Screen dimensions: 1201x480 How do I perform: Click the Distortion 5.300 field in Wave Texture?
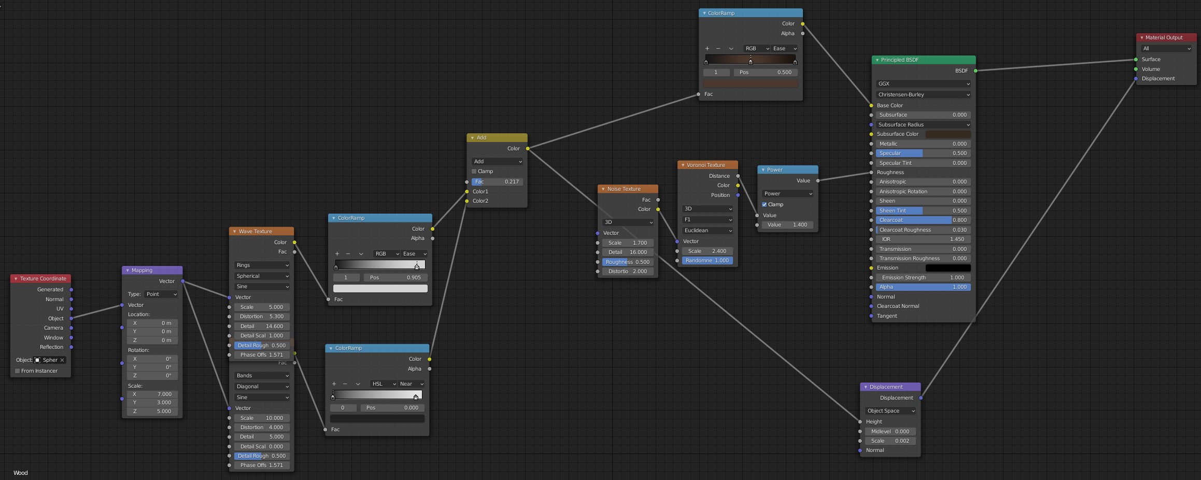[x=262, y=316]
